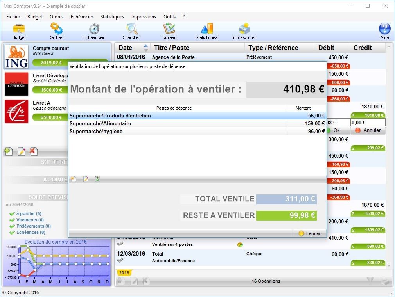Add a new account with plus icon
The image size is (395, 297).
[9, 151]
